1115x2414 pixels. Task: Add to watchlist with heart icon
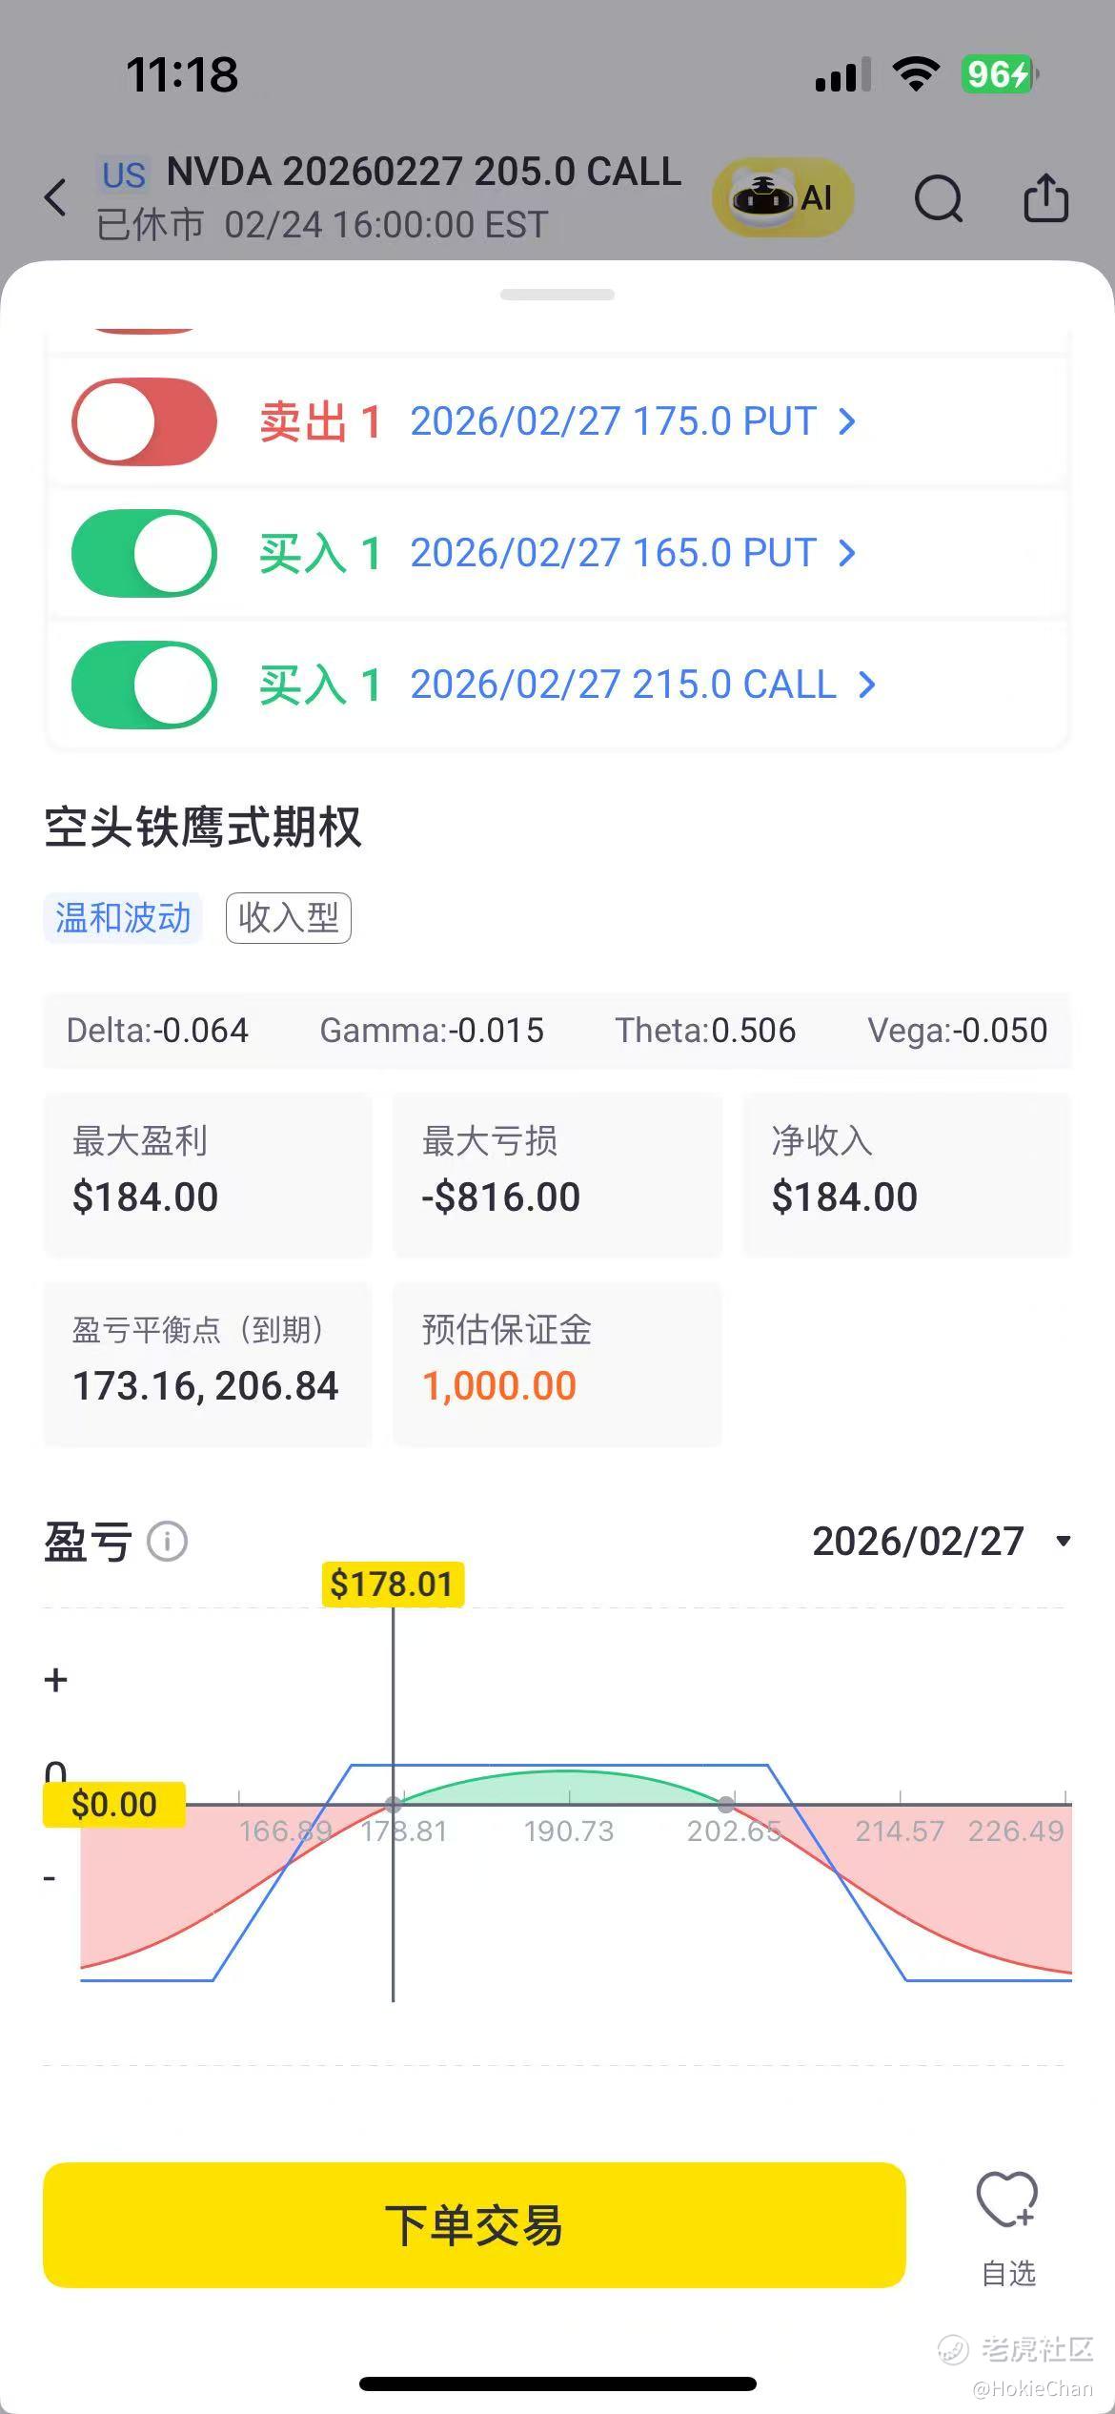(1007, 2200)
